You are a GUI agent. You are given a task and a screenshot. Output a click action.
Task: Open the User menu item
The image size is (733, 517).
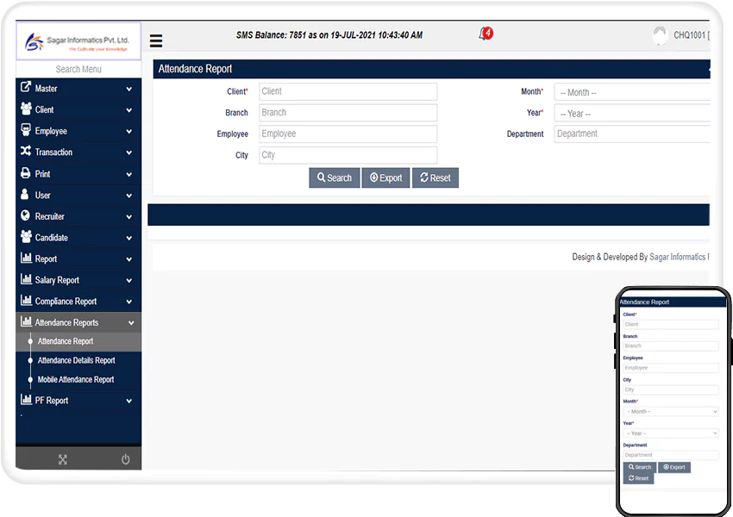(78, 196)
